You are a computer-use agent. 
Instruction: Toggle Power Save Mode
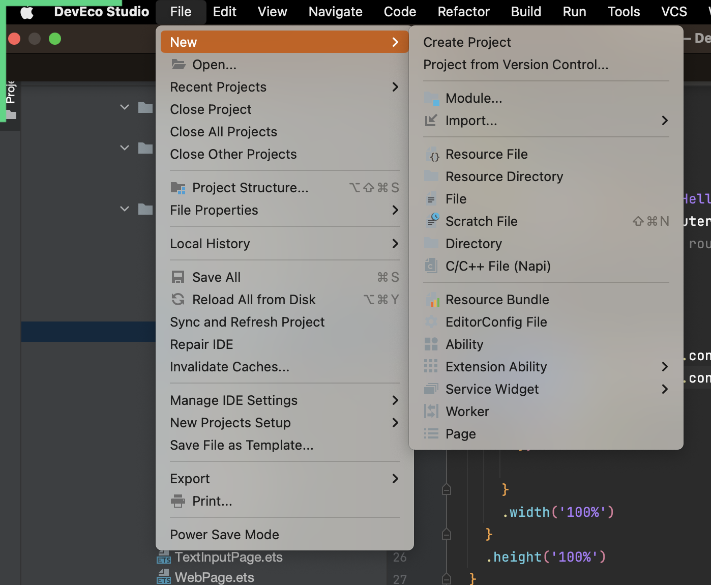click(x=285, y=535)
